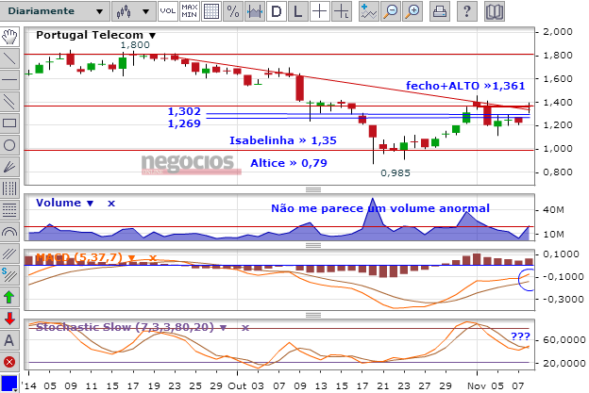Select the fan lines tool
This screenshot has width=589, height=393.
[x=9, y=167]
